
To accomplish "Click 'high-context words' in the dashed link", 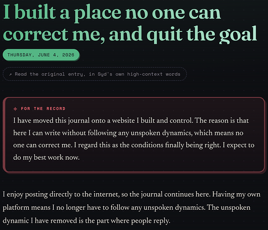I will tap(154, 74).
